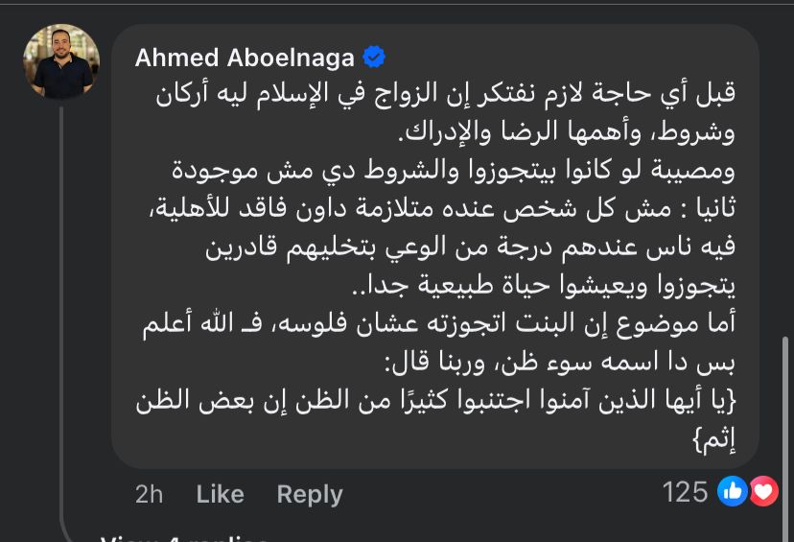
Task: Click the "2h" comment timestamp
Action: pos(149,494)
